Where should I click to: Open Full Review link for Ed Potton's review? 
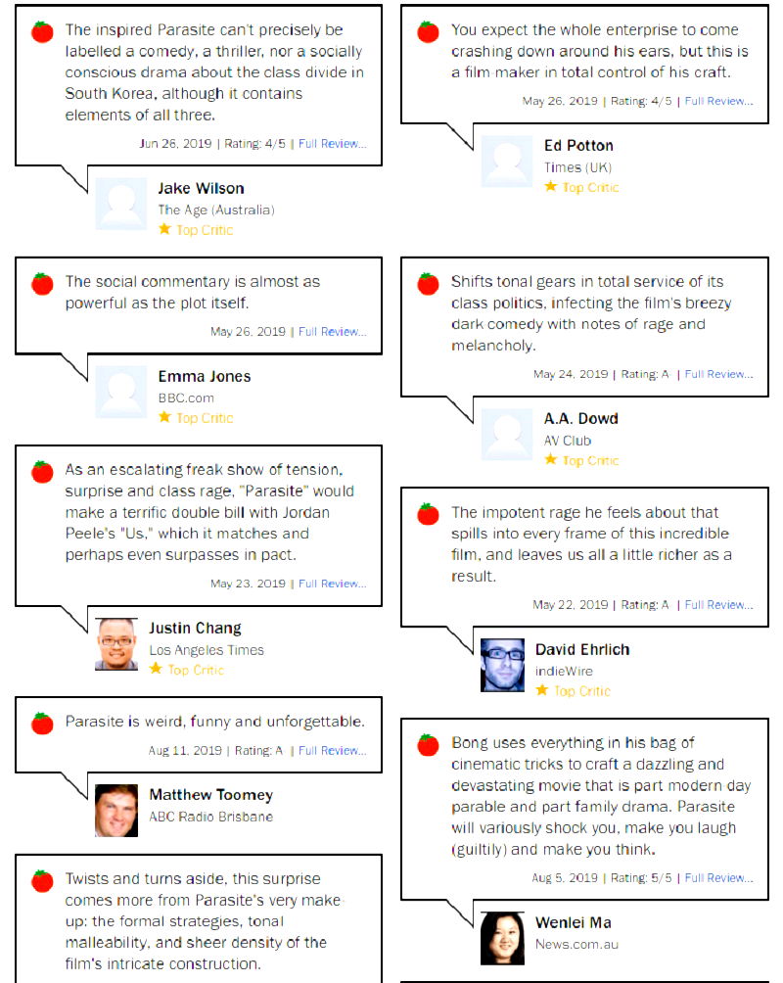(718, 101)
